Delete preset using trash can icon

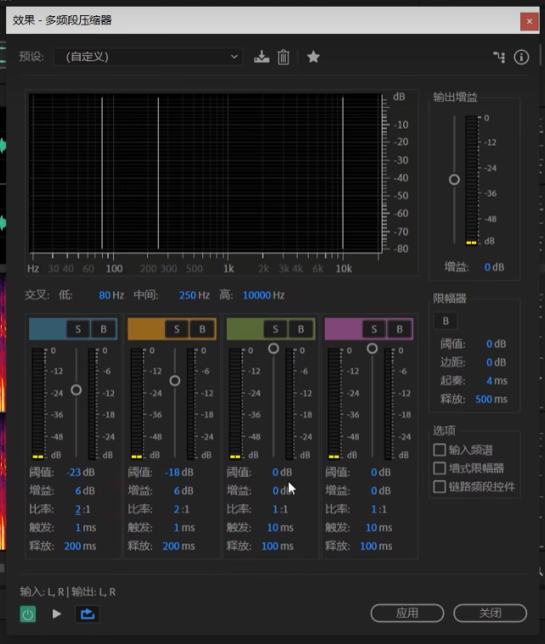pyautogui.click(x=283, y=57)
